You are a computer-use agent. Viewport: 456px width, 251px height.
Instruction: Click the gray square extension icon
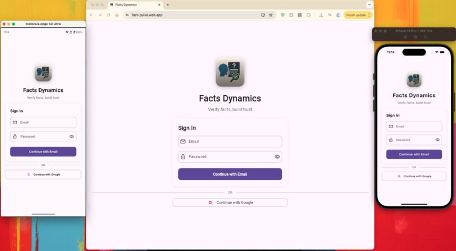(x=299, y=15)
